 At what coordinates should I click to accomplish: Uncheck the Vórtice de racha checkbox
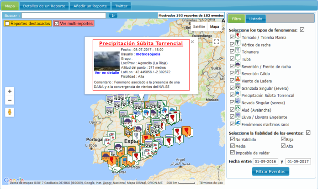point(232,44)
